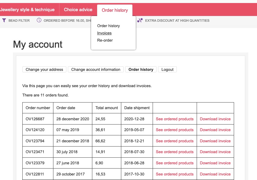257x180 pixels.
Task: Expand the Order history top tab
Action: [115, 10]
